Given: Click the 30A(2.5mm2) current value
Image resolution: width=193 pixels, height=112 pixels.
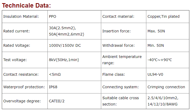Looking at the screenshot, I should pyautogui.click(x=62, y=28).
